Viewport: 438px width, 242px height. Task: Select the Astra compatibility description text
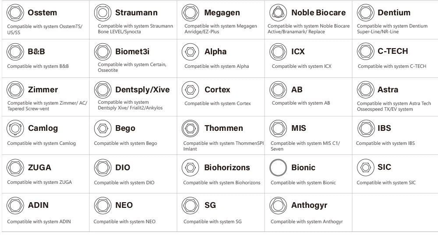tap(394, 106)
